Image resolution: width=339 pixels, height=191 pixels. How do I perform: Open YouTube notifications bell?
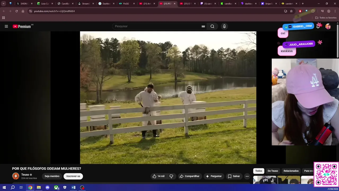[318, 26]
